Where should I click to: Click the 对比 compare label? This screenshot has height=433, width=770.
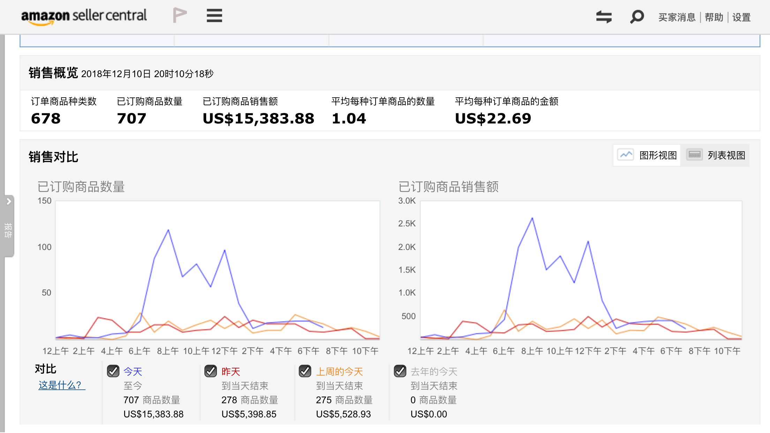click(x=46, y=369)
